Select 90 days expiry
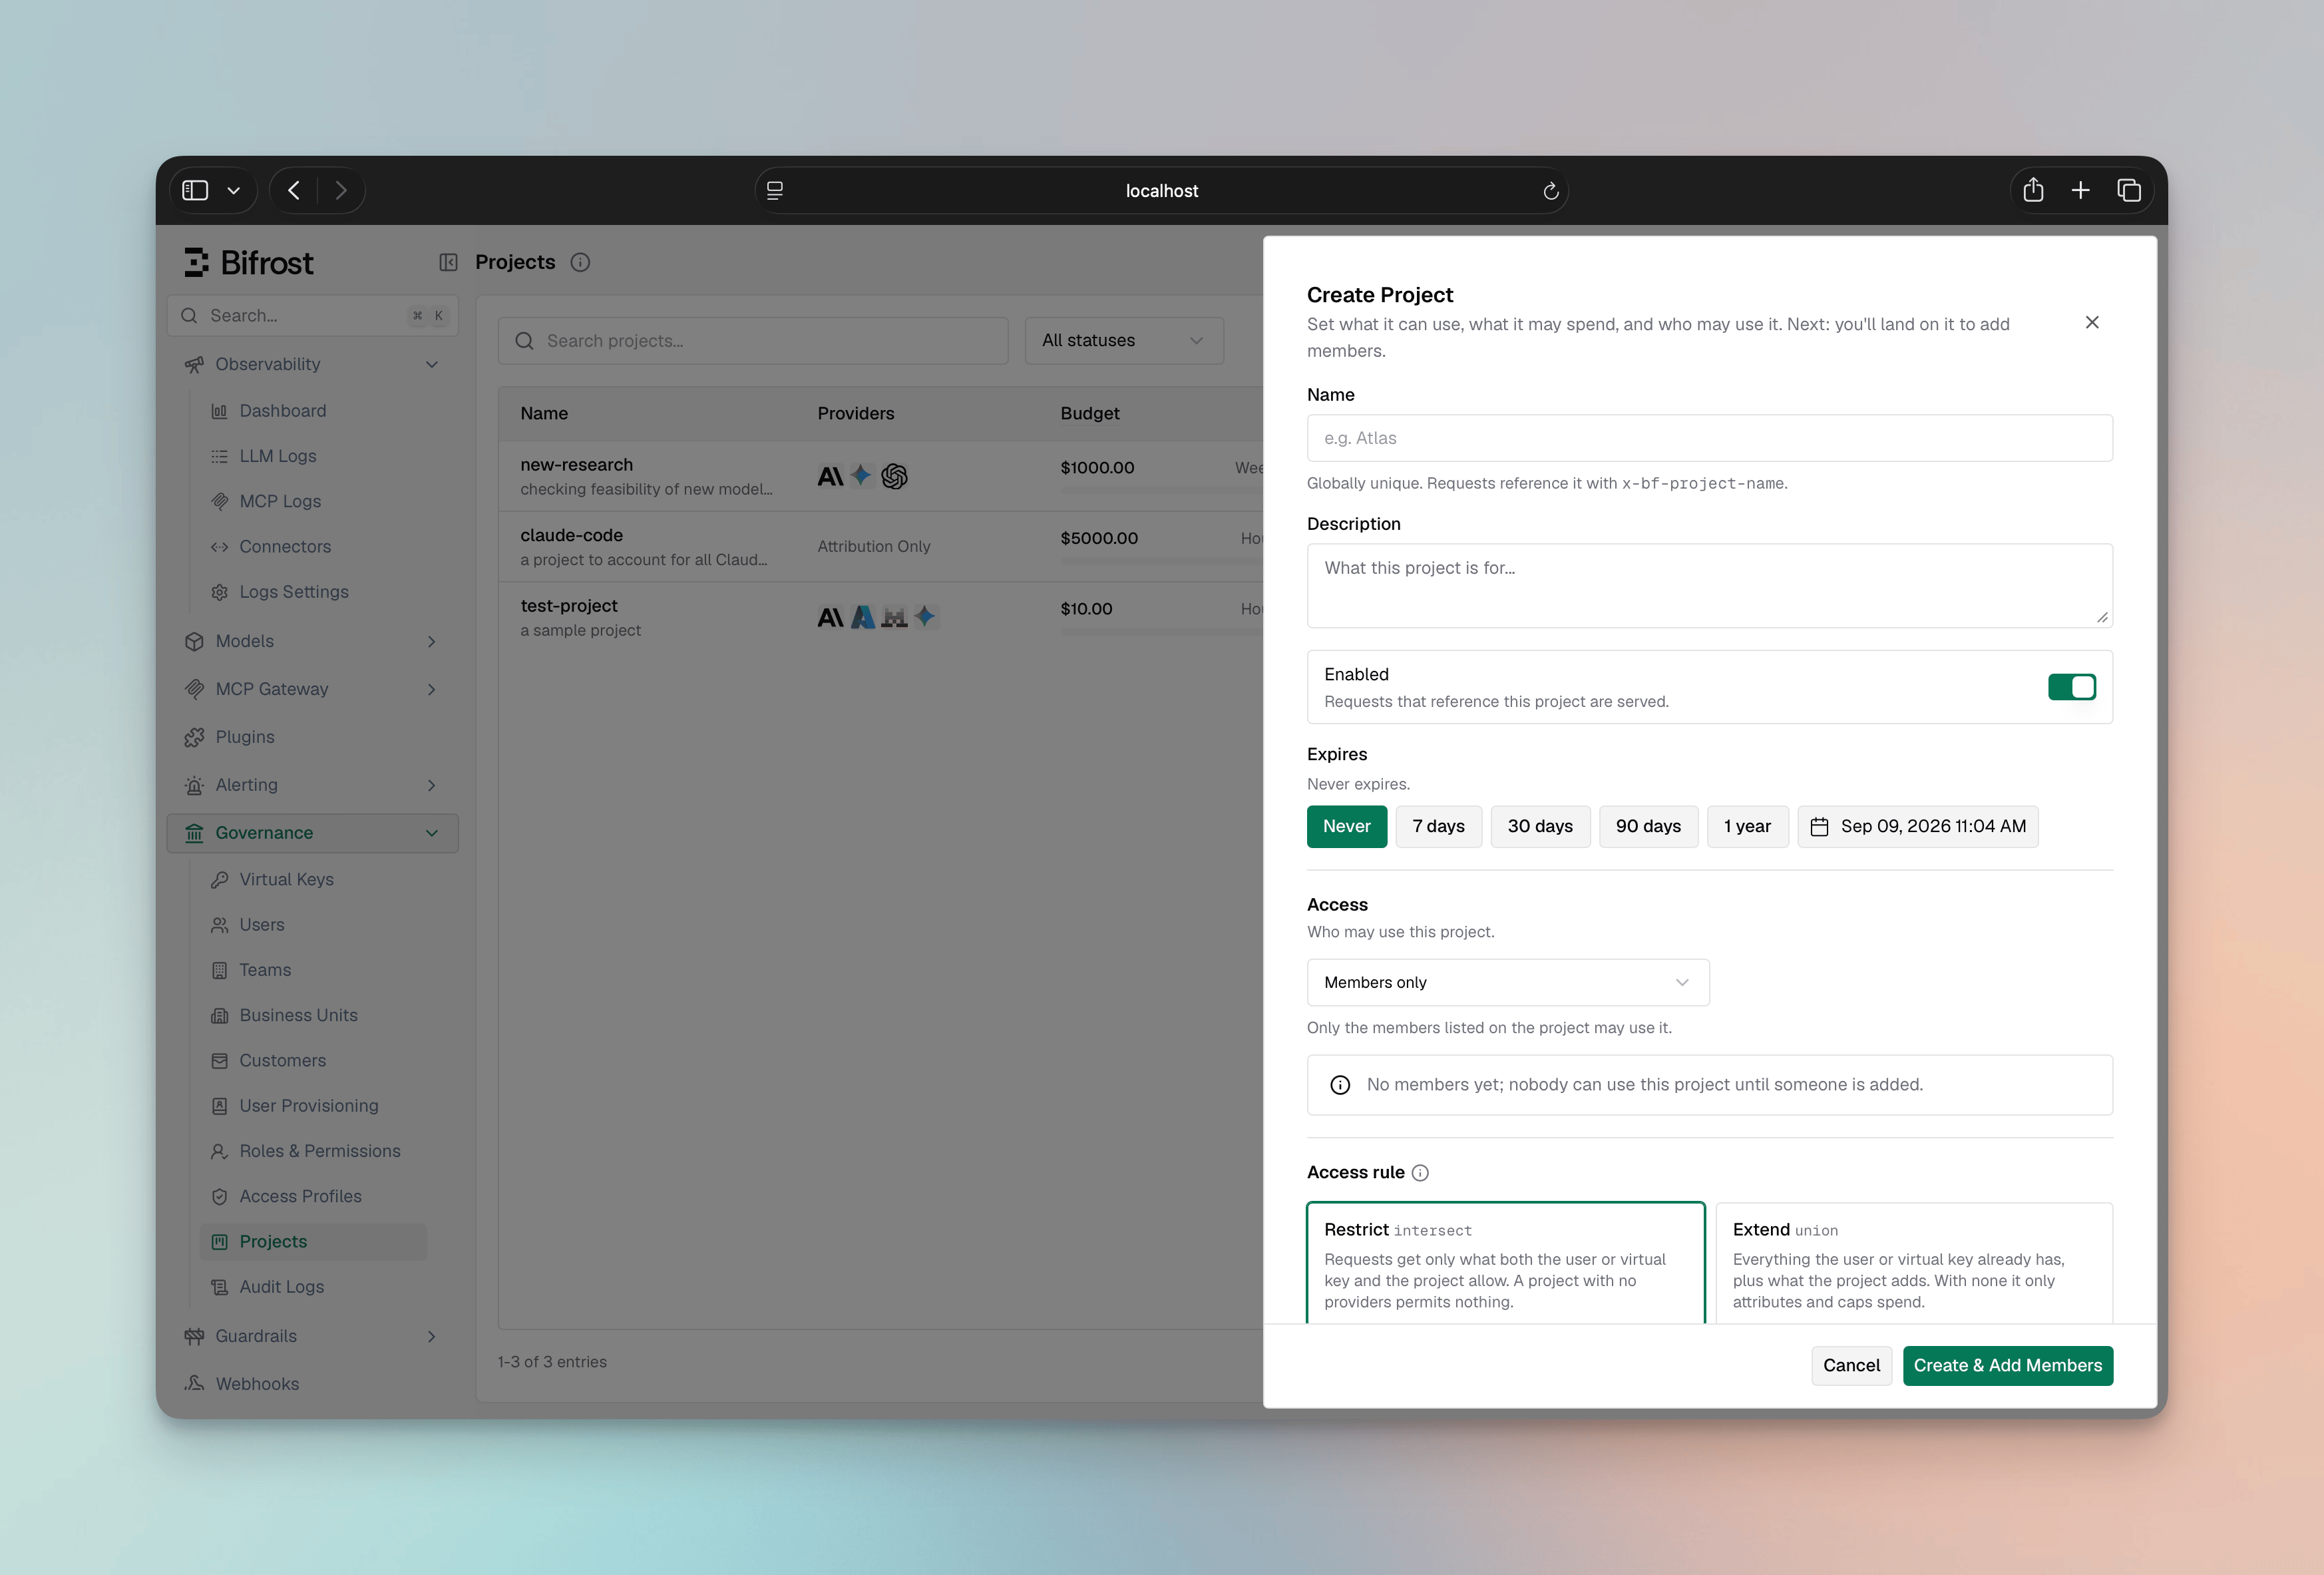 pos(1648,826)
